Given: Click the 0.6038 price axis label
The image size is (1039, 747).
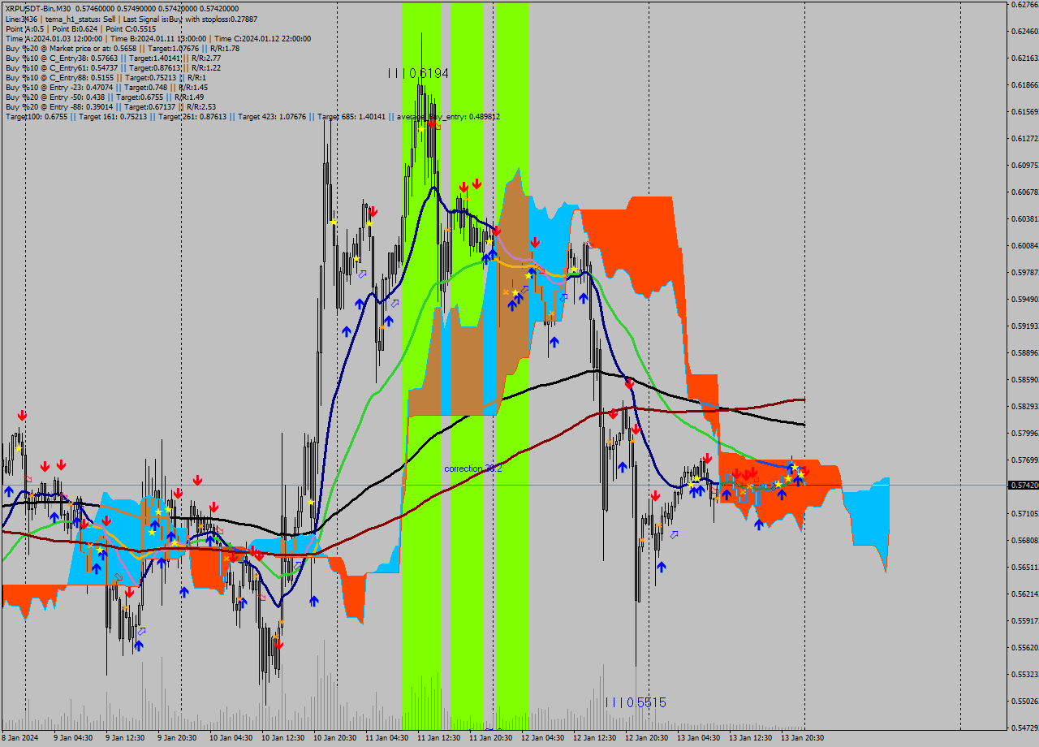Looking at the screenshot, I should pos(1024,218).
